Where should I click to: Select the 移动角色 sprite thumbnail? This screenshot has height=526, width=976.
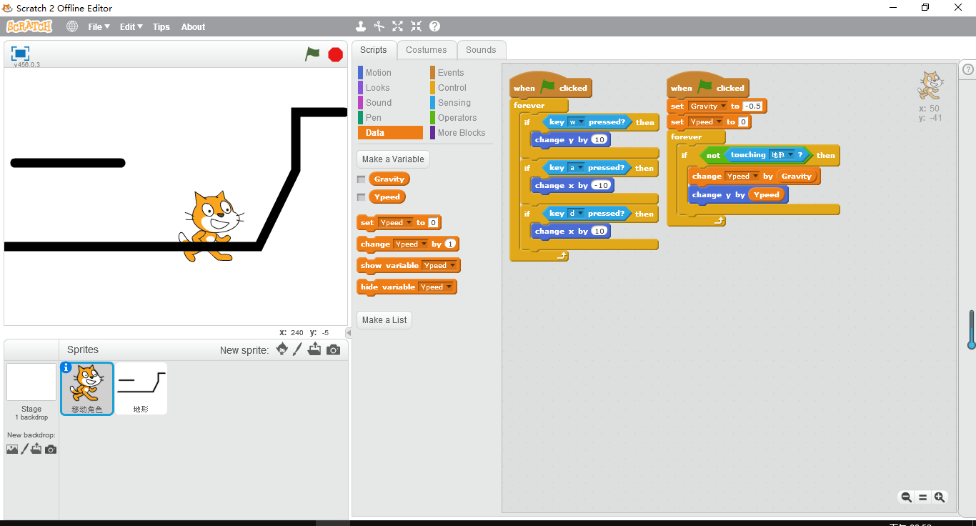[87, 389]
